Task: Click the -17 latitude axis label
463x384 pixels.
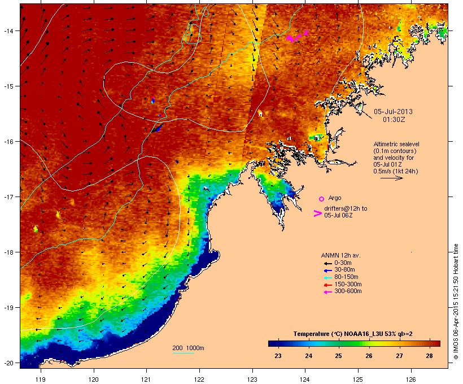Action: 8,197
